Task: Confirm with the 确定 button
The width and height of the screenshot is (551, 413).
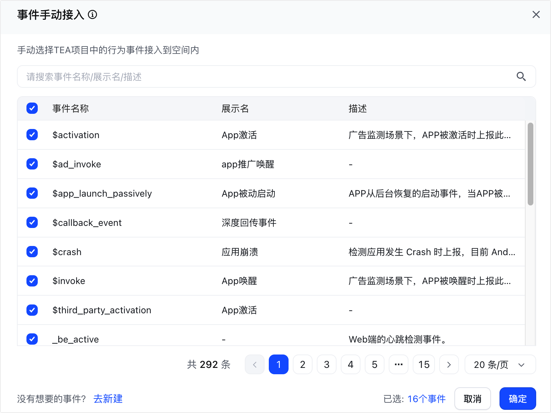Action: [x=518, y=399]
